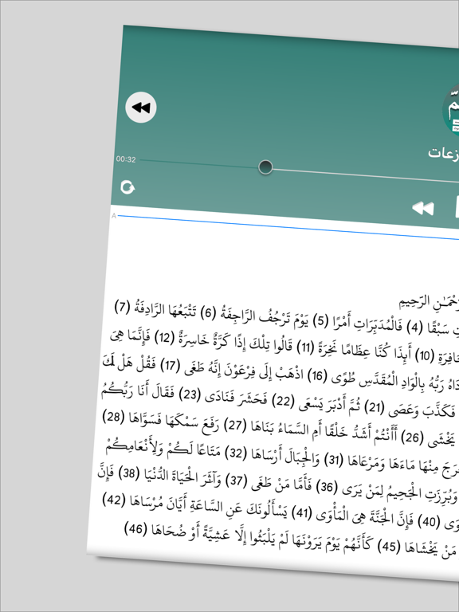This screenshot has width=459, height=612.
Task: Tap the circular white rewind button
Action: coord(141,108)
